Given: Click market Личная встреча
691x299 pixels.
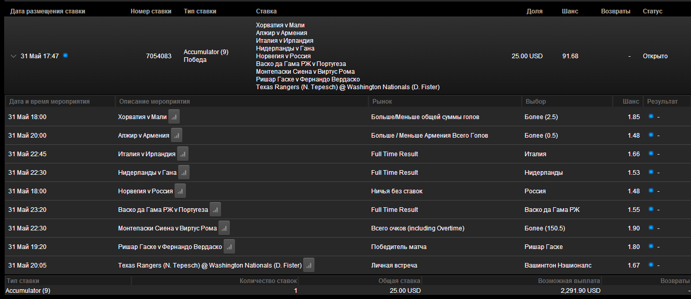Looking at the screenshot, I should pos(394,265).
